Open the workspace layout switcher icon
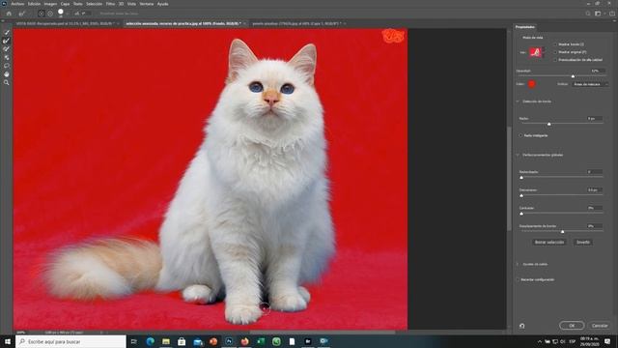Image resolution: width=618 pixels, height=348 pixels. pos(598,14)
